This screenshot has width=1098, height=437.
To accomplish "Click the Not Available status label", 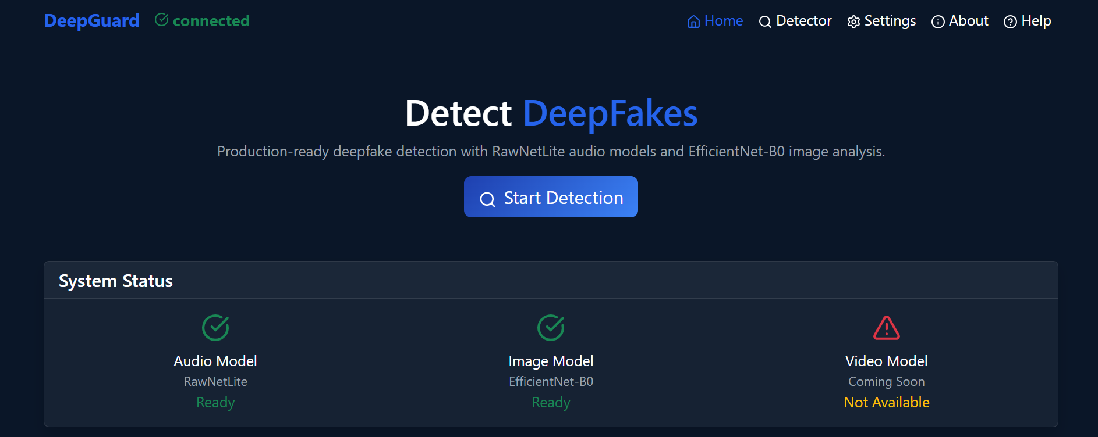I will pyautogui.click(x=886, y=402).
